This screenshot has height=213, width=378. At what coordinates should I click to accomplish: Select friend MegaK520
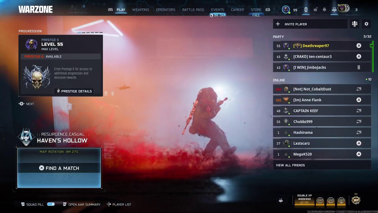[x=322, y=154]
